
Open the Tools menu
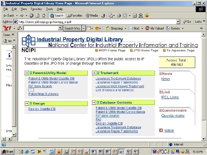click(x=49, y=9)
